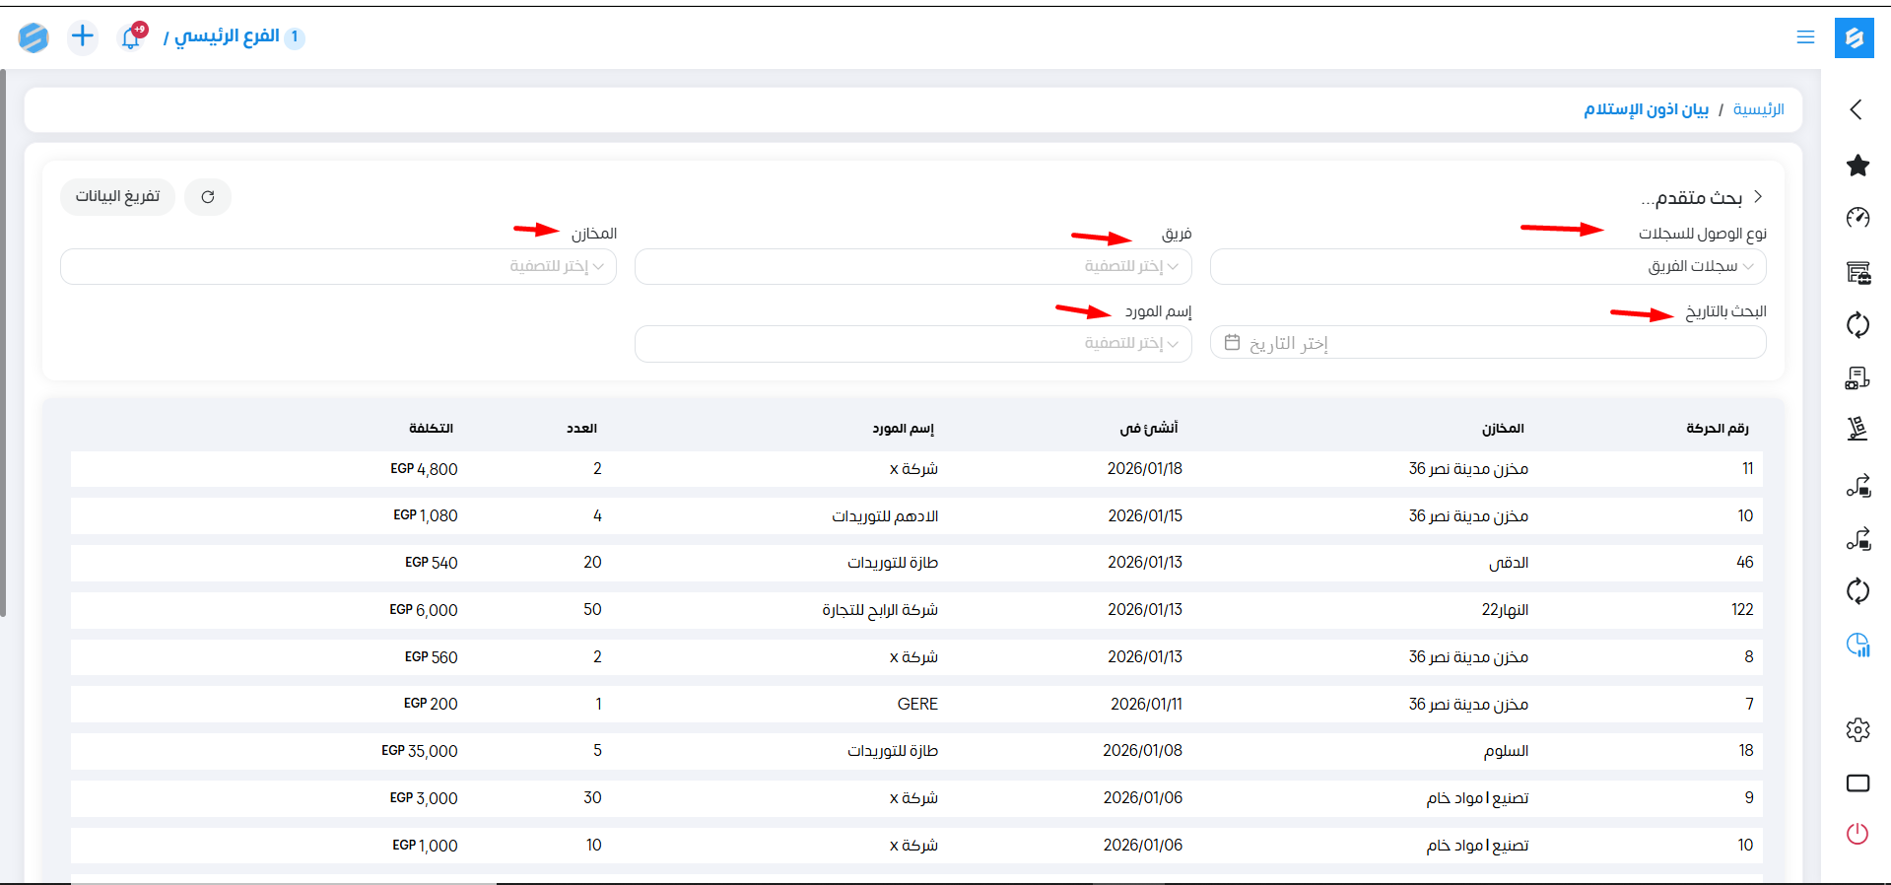Open the الفرع الرئيسي branch selector

(228, 36)
